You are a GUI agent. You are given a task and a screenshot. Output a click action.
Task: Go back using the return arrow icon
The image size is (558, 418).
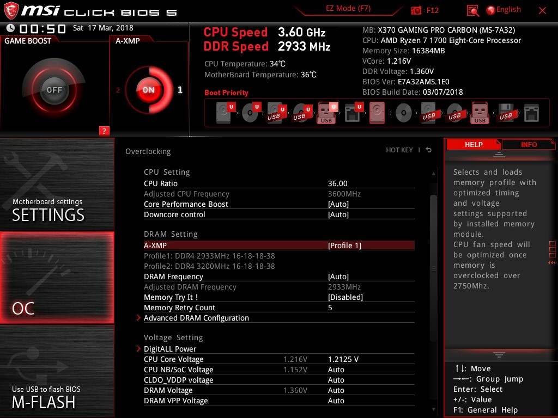point(429,150)
